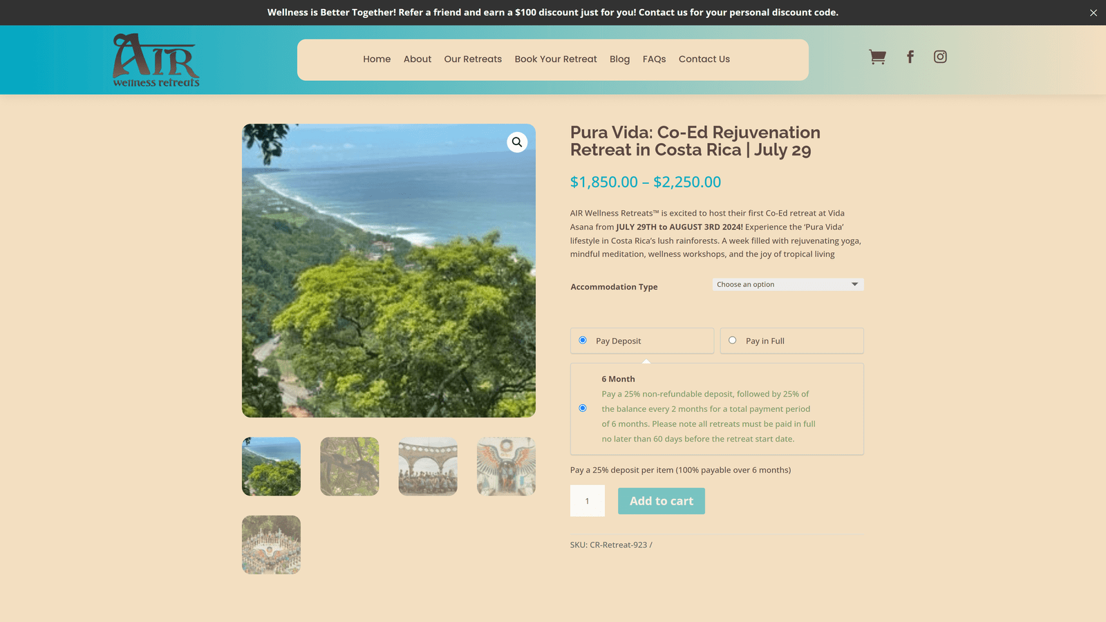Visit the Facebook page icon
This screenshot has height=622, width=1106.
910,57
